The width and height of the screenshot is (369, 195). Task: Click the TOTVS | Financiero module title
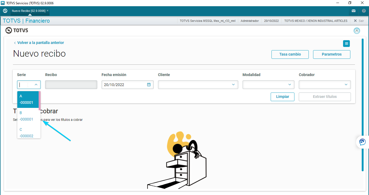click(26, 21)
